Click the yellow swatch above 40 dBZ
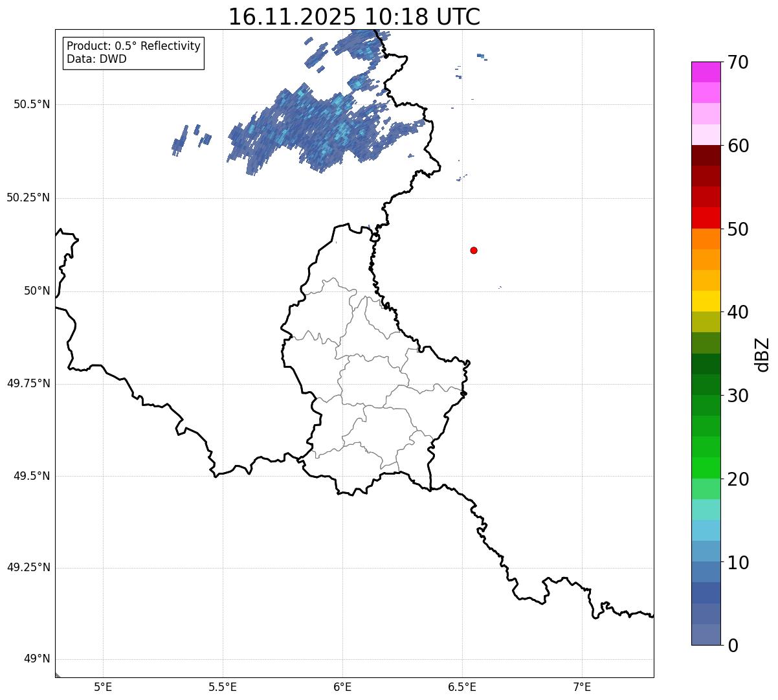The width and height of the screenshot is (778, 700). click(x=706, y=301)
